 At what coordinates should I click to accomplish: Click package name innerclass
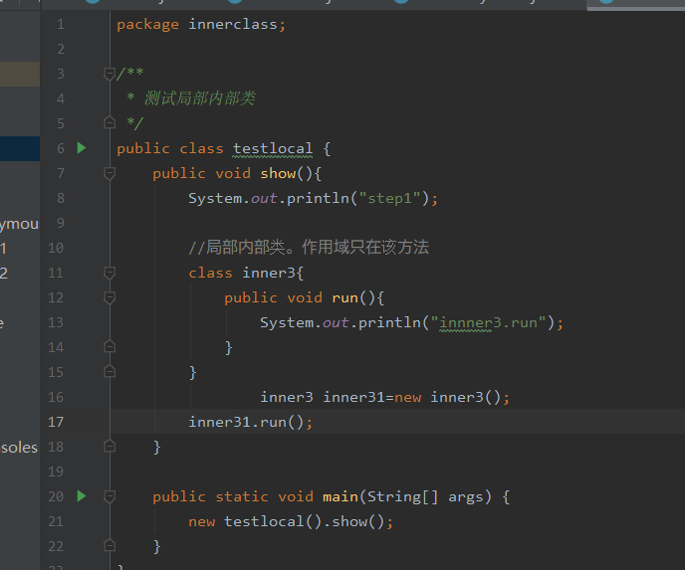coord(233,25)
